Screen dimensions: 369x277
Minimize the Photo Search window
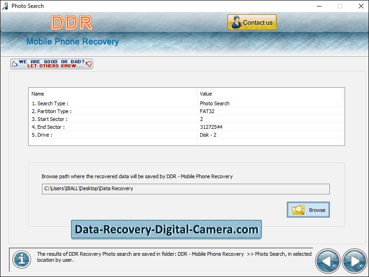click(319, 6)
